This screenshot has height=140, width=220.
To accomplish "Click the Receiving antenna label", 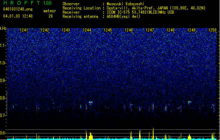I will pyautogui.click(x=80, y=16).
